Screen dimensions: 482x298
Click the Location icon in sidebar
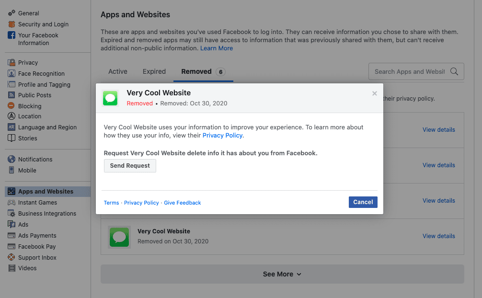11,116
